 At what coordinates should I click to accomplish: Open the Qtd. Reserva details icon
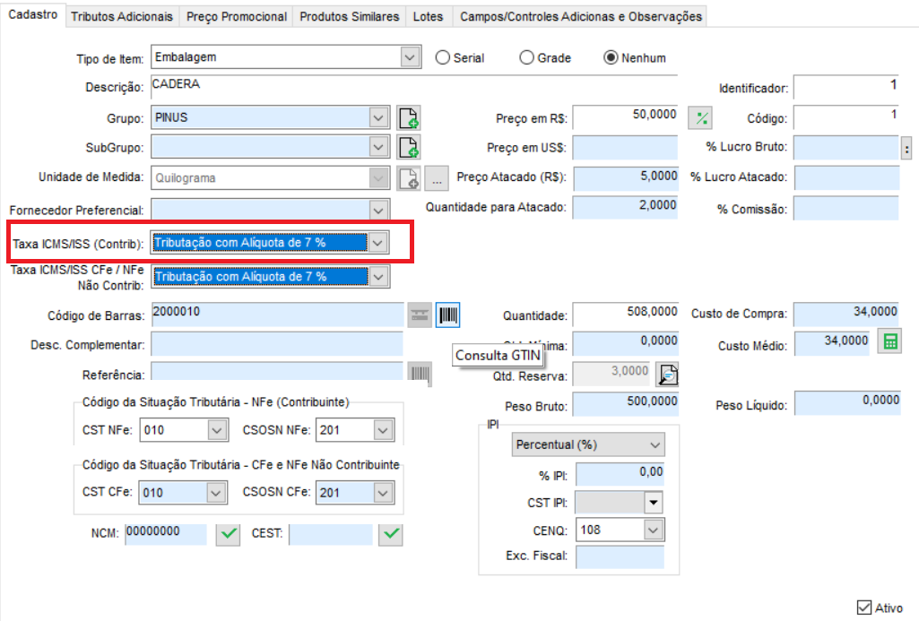click(668, 375)
